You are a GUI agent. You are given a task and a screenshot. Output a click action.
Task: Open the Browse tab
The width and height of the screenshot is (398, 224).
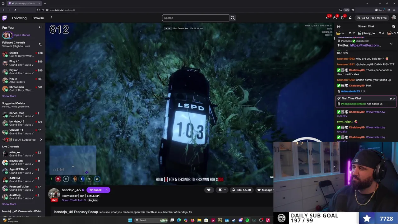38,18
